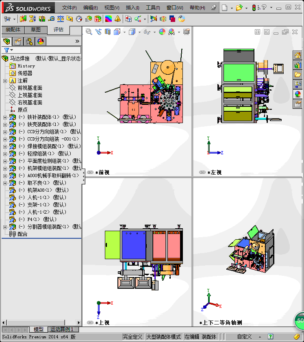Expand the 分割器模组装配<1> tree node
The width and height of the screenshot is (304, 342).
click(5, 227)
